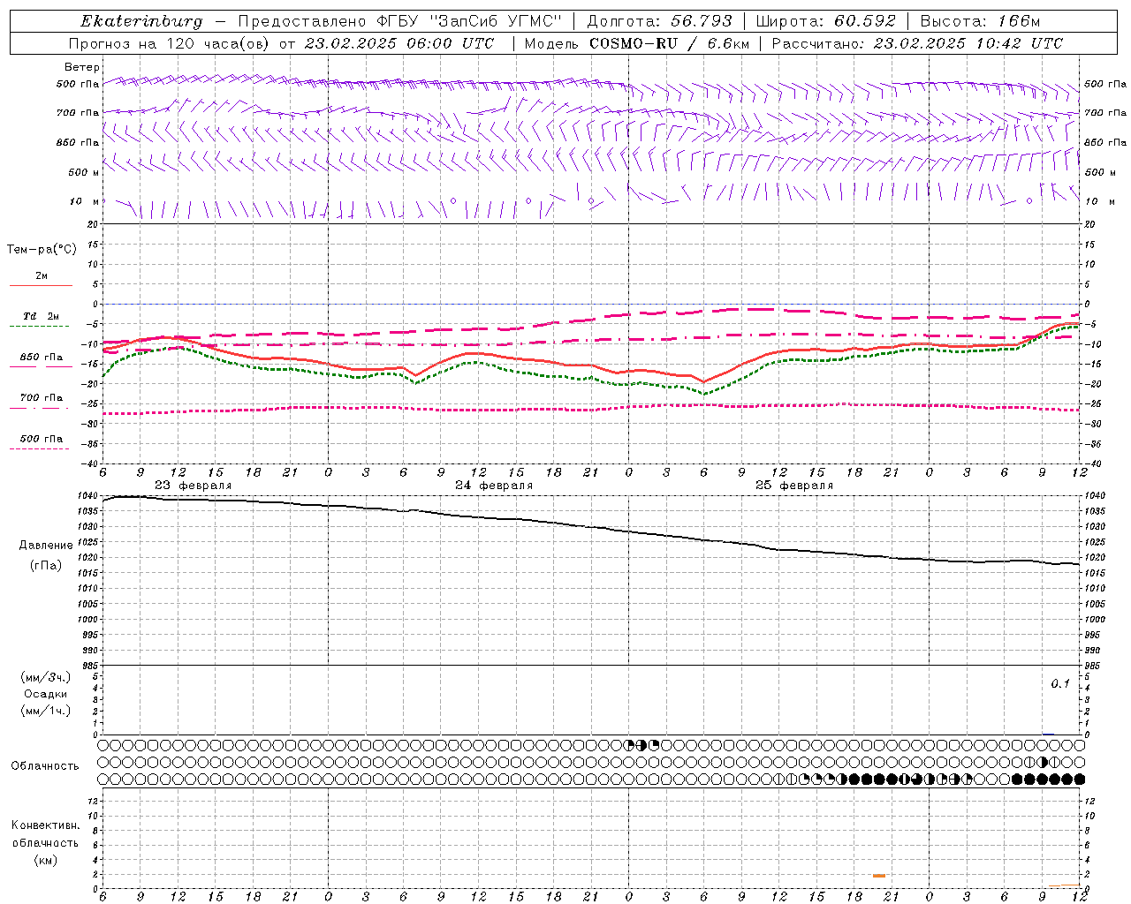The image size is (1131, 904).
Task: Select the 'Широта: 60.592' header field
Action: (x=826, y=21)
